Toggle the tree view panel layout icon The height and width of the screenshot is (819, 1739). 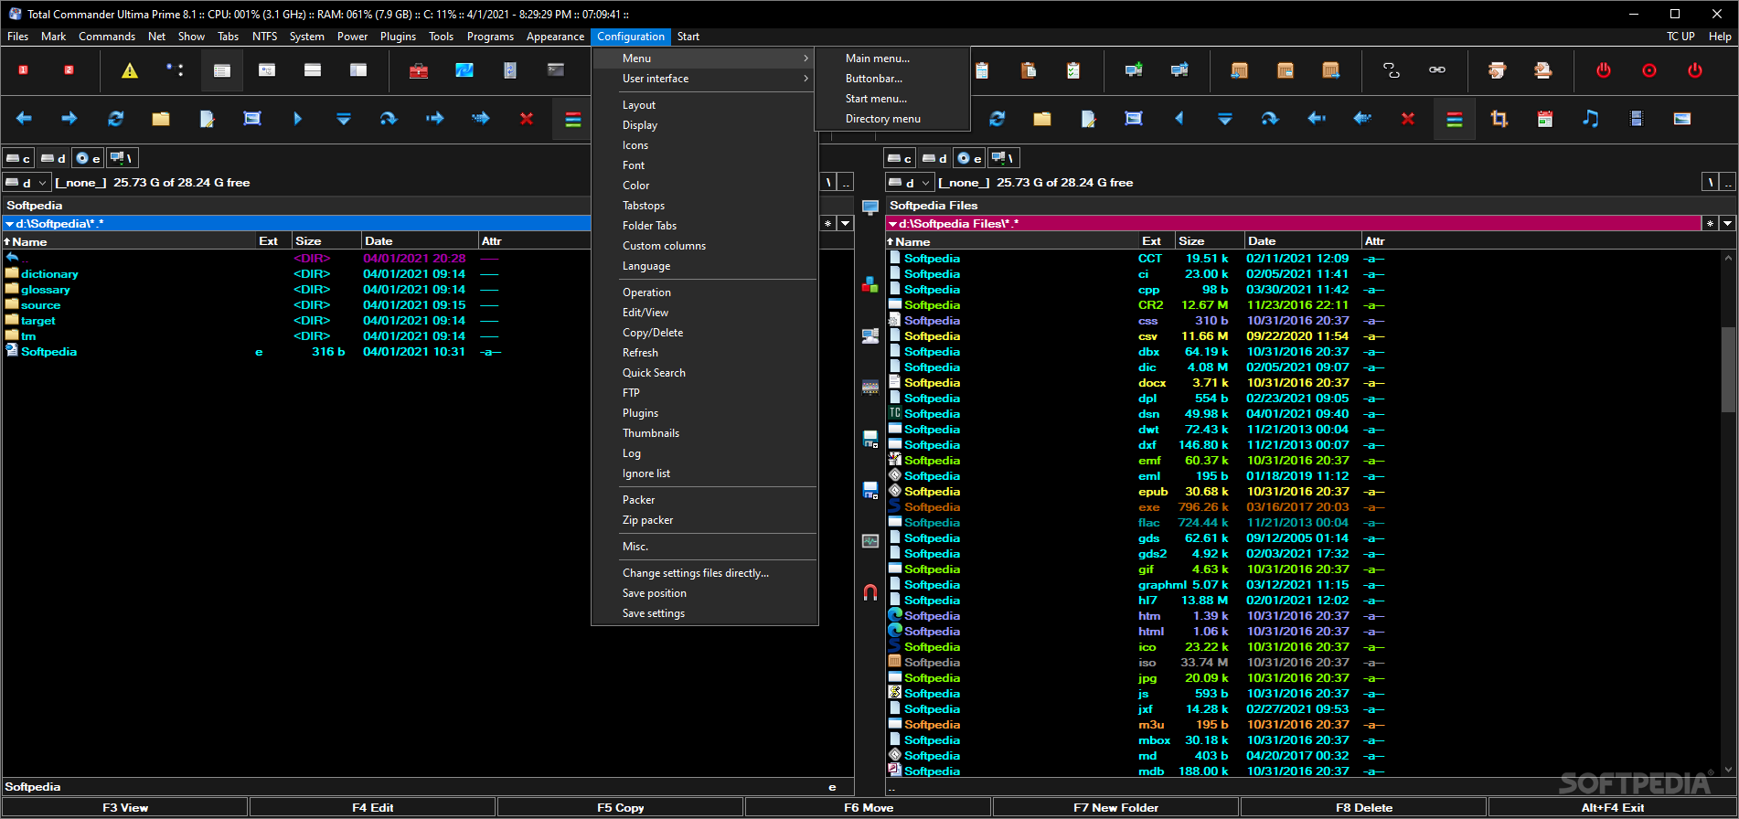coord(267,70)
